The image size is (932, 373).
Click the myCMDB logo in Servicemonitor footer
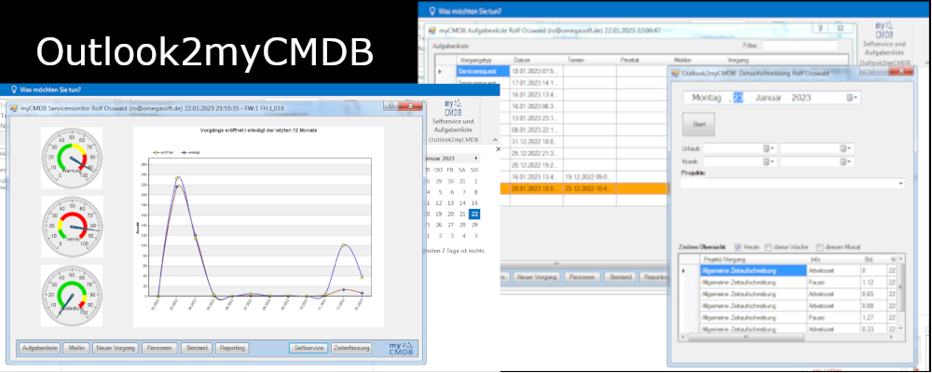coord(403,348)
